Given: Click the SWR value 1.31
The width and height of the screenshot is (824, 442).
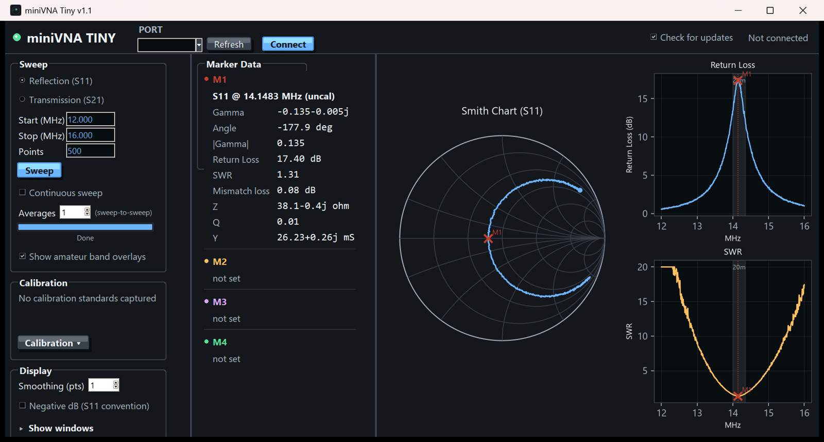Looking at the screenshot, I should [x=288, y=175].
